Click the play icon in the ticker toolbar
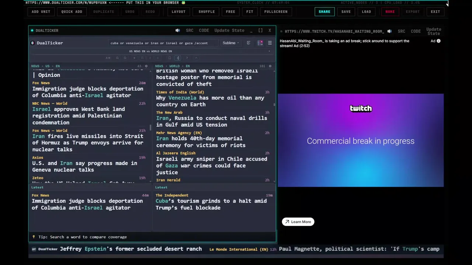This screenshot has height=265, width=472. point(134,58)
